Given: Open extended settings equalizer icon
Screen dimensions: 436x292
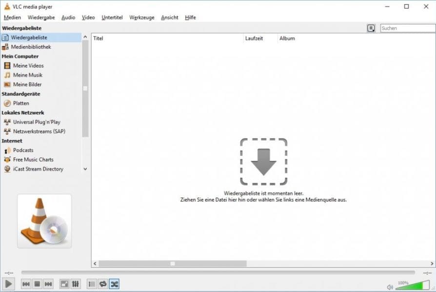Looking at the screenshot, I should [76, 284].
